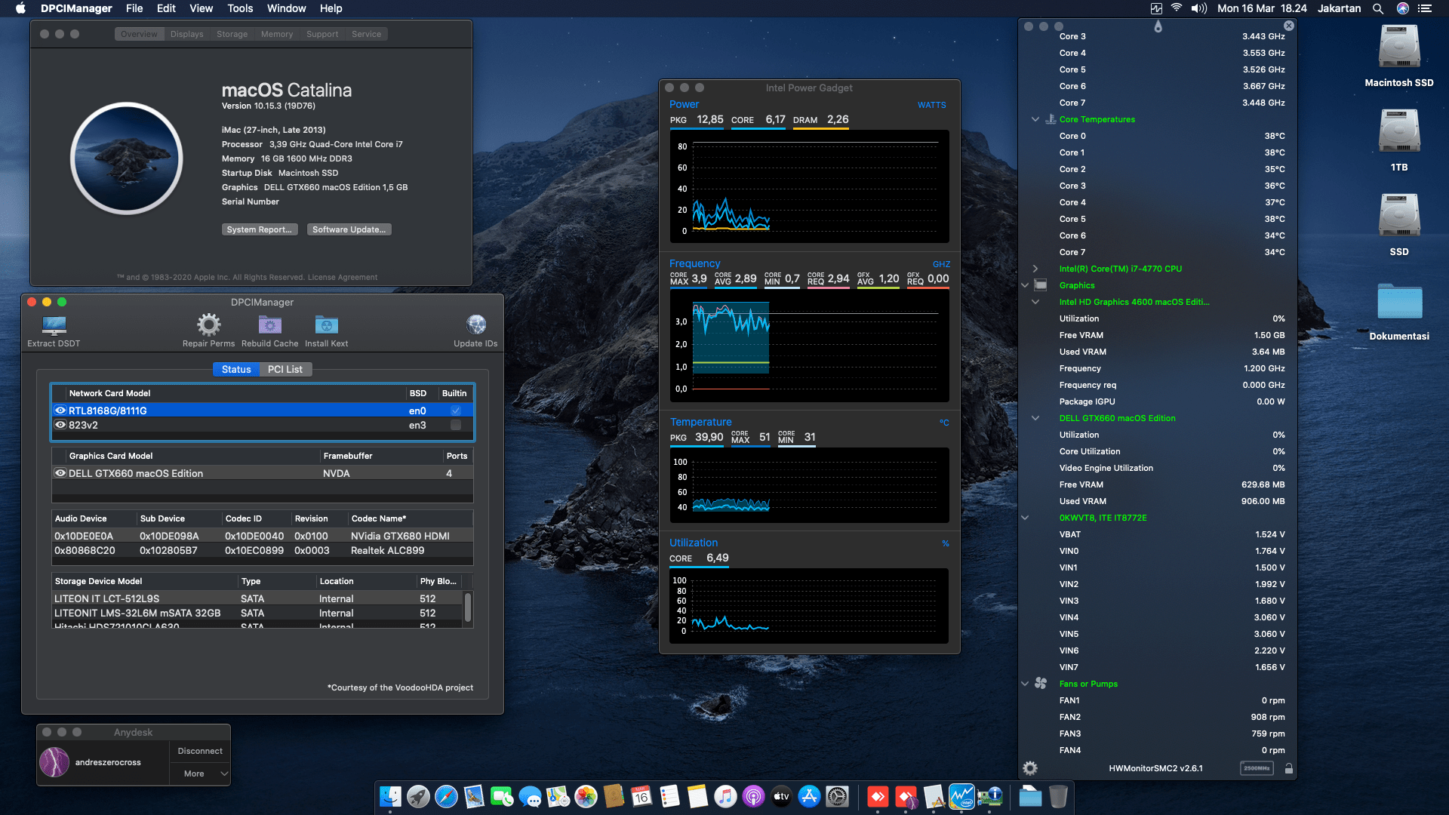Click the Software Update... button
The width and height of the screenshot is (1449, 815).
(349, 229)
